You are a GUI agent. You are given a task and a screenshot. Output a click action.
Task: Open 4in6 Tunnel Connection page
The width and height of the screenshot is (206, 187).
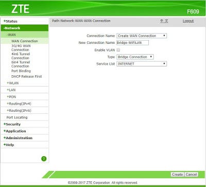point(21,56)
